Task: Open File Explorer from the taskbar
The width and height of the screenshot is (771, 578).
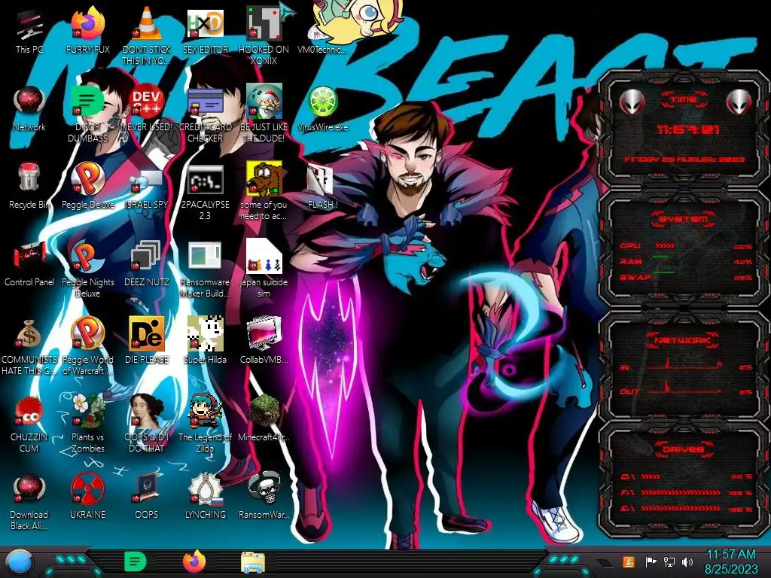Action: click(x=253, y=561)
